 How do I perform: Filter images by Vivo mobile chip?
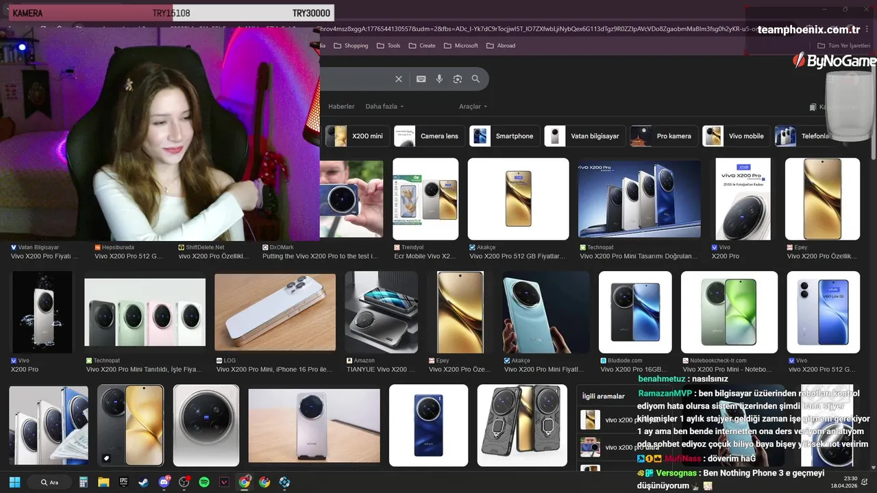pos(736,136)
